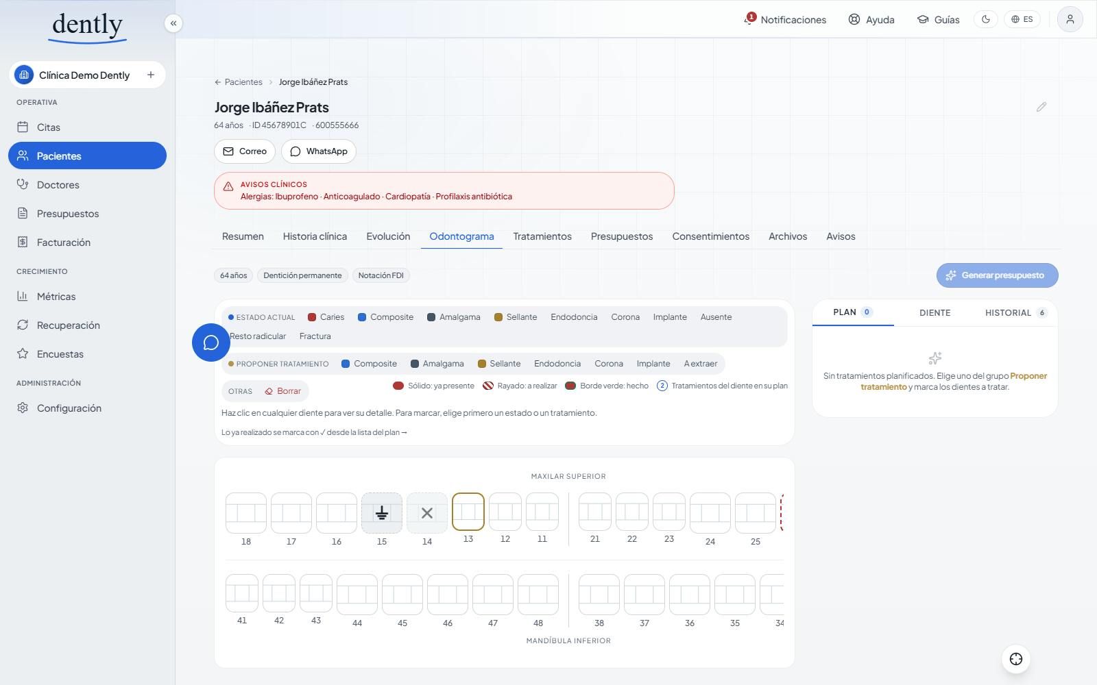Open the HISTORIAL tab in side panel
Viewport: 1097px width, 685px height.
(x=1015, y=313)
